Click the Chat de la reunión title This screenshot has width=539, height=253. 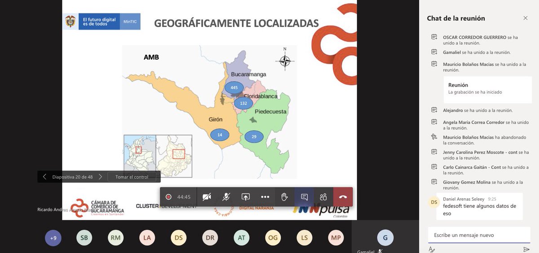click(456, 18)
